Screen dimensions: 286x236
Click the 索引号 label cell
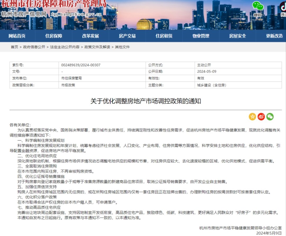click(34, 65)
